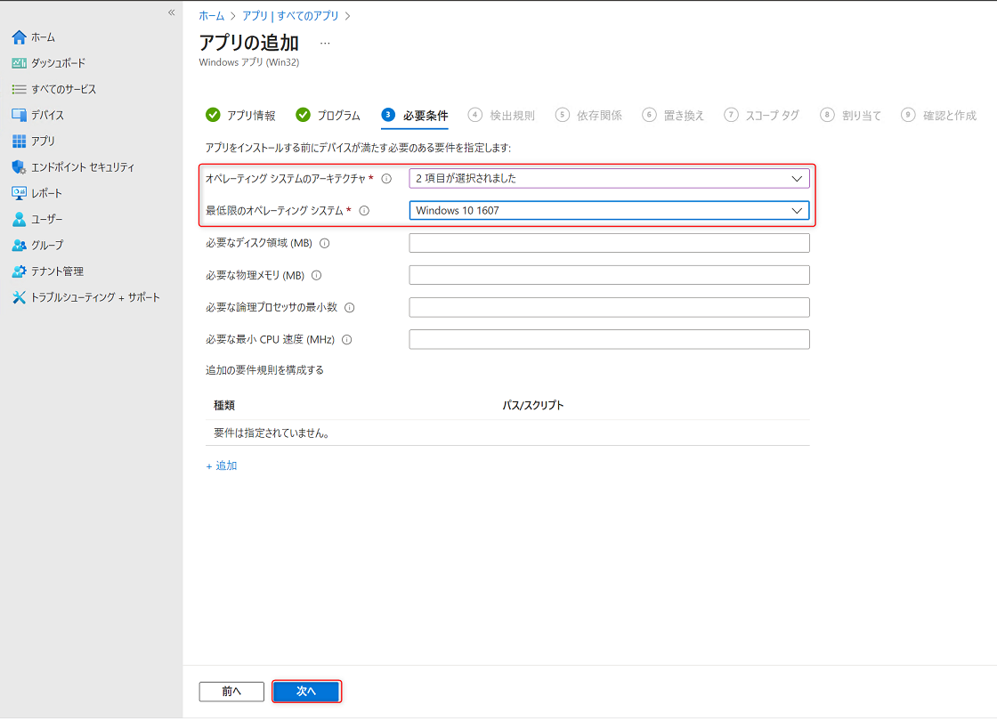Click the Reports (レポート) icon

19,193
